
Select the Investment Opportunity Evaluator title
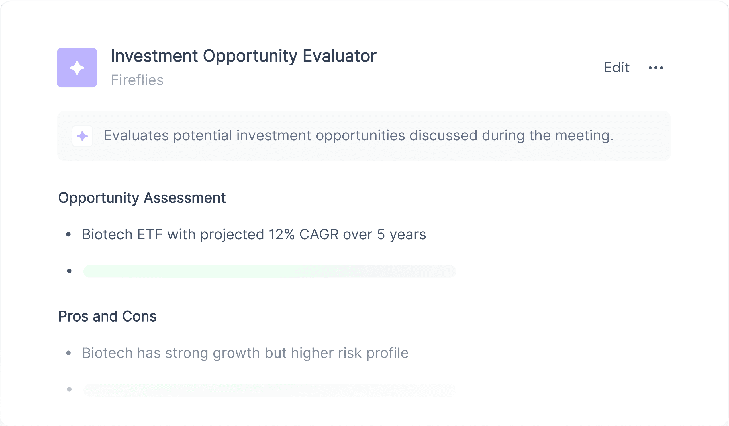[x=244, y=56]
